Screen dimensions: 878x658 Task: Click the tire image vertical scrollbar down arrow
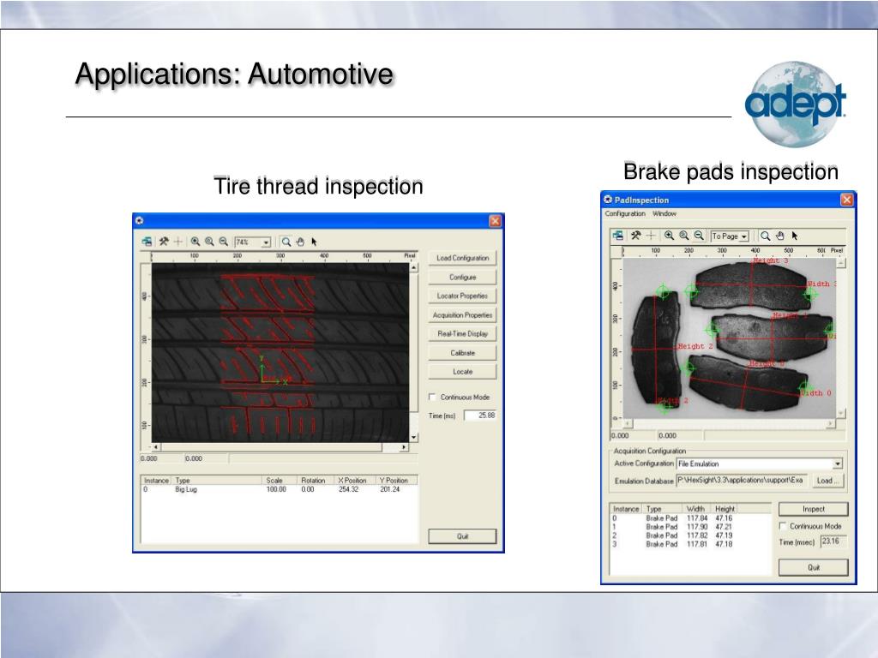click(x=414, y=437)
